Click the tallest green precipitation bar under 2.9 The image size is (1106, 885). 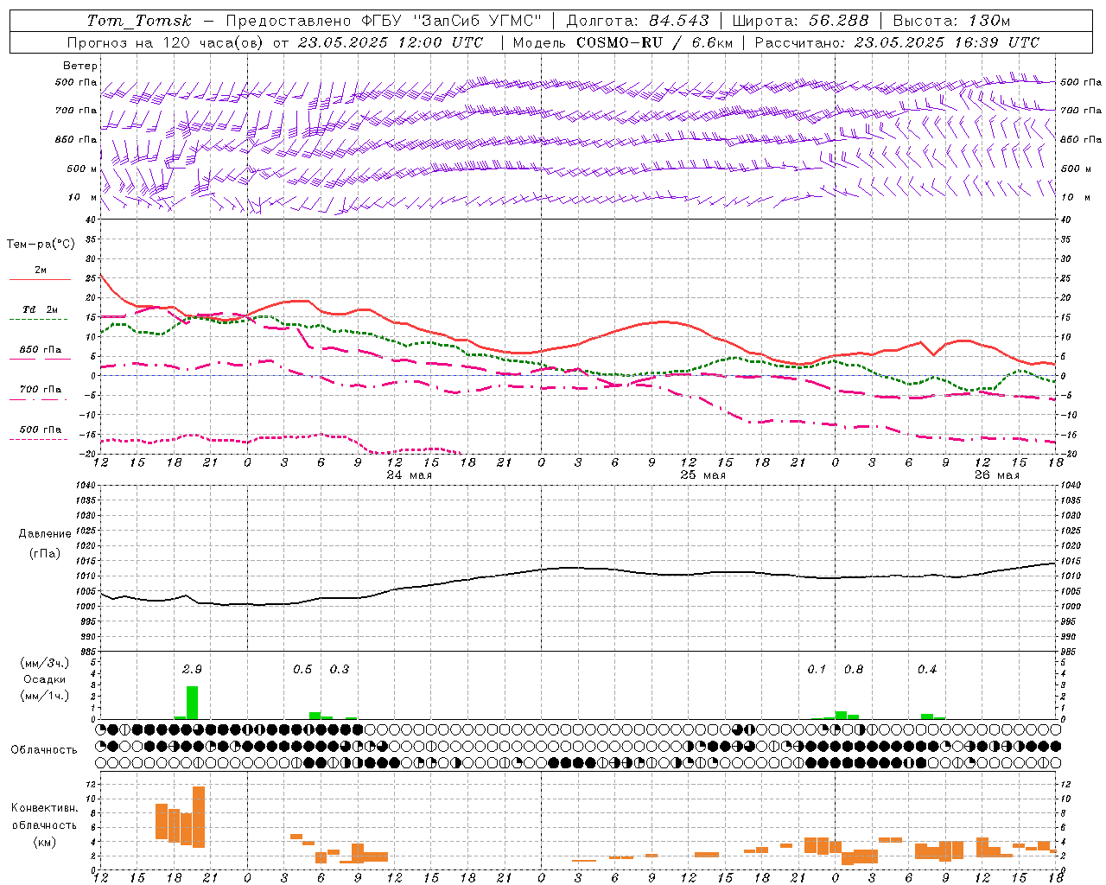192,703
